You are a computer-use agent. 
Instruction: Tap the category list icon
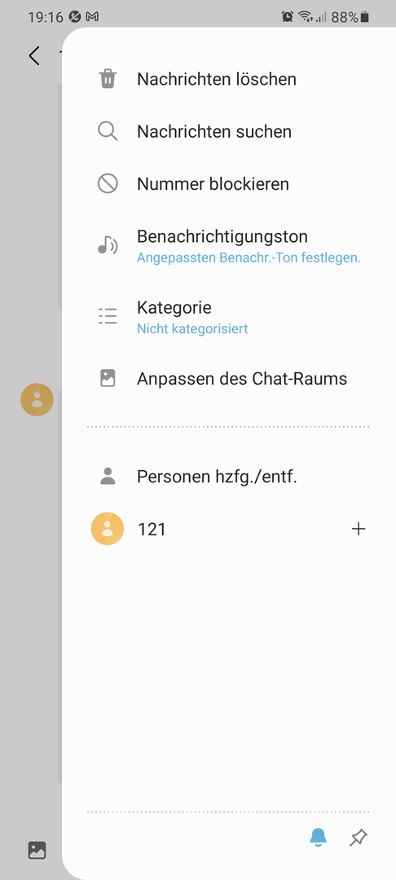click(x=107, y=316)
